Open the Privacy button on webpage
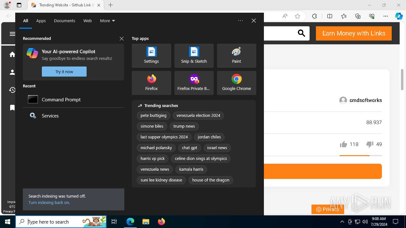 [x=328, y=209]
